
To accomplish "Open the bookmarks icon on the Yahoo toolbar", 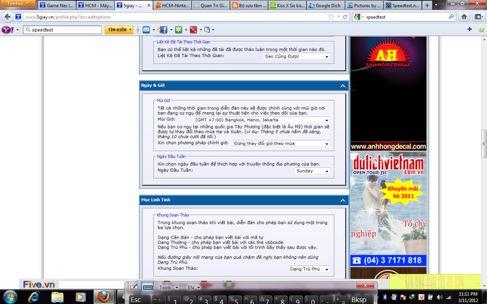I will [208, 29].
